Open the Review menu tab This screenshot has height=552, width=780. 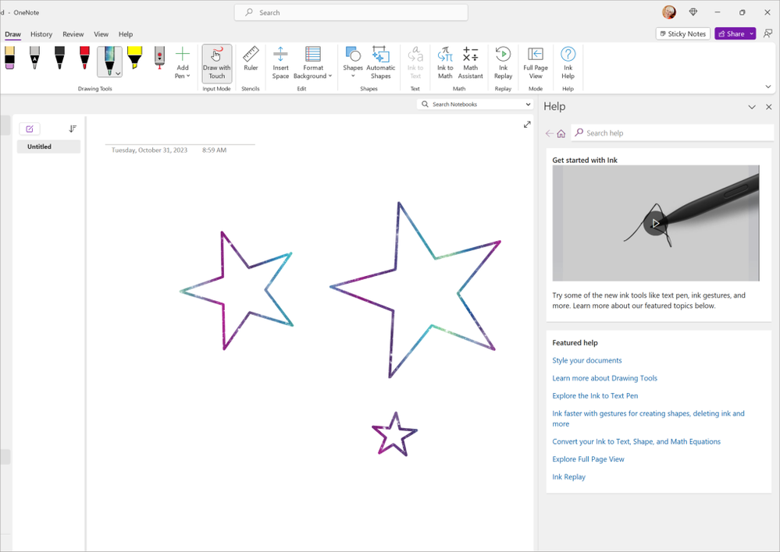click(x=73, y=34)
